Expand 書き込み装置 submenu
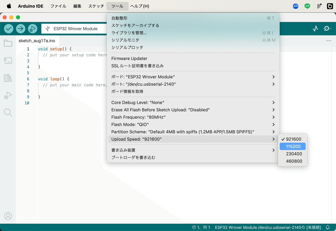 [193, 150]
